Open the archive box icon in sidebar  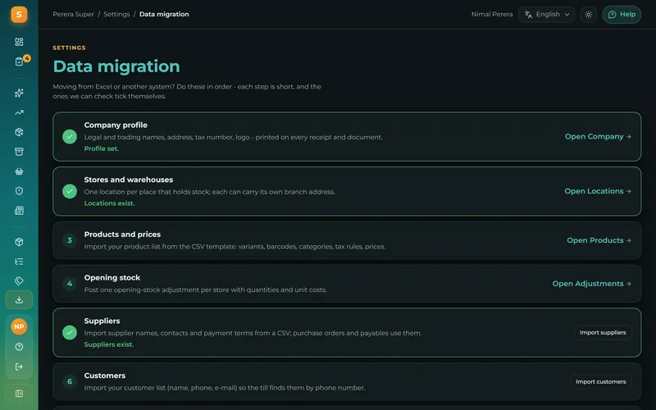pyautogui.click(x=19, y=152)
